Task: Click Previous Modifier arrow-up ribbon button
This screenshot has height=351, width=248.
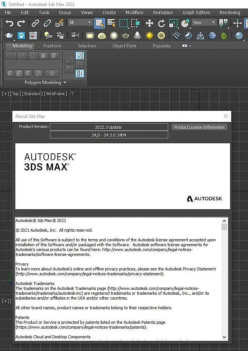Action: point(69,60)
